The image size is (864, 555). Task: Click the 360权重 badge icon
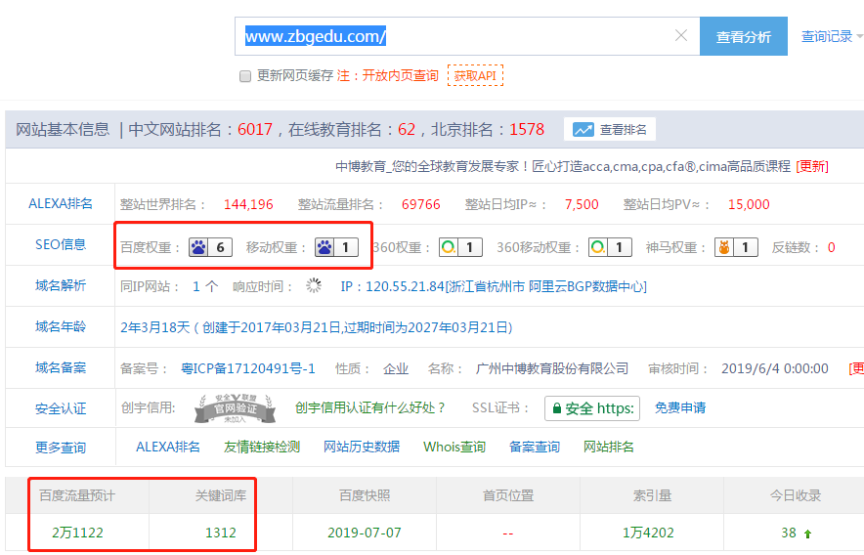click(460, 247)
